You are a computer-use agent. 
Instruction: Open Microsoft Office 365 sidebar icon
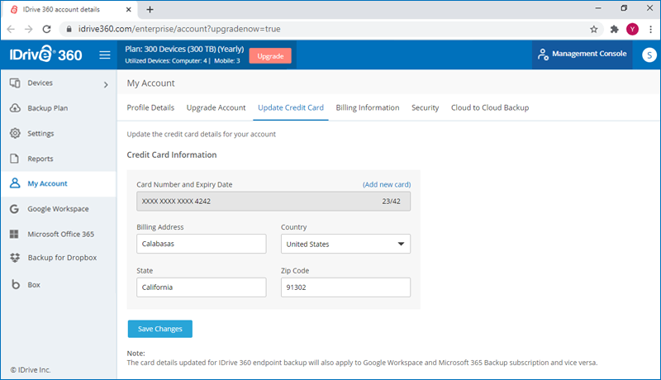(x=15, y=234)
